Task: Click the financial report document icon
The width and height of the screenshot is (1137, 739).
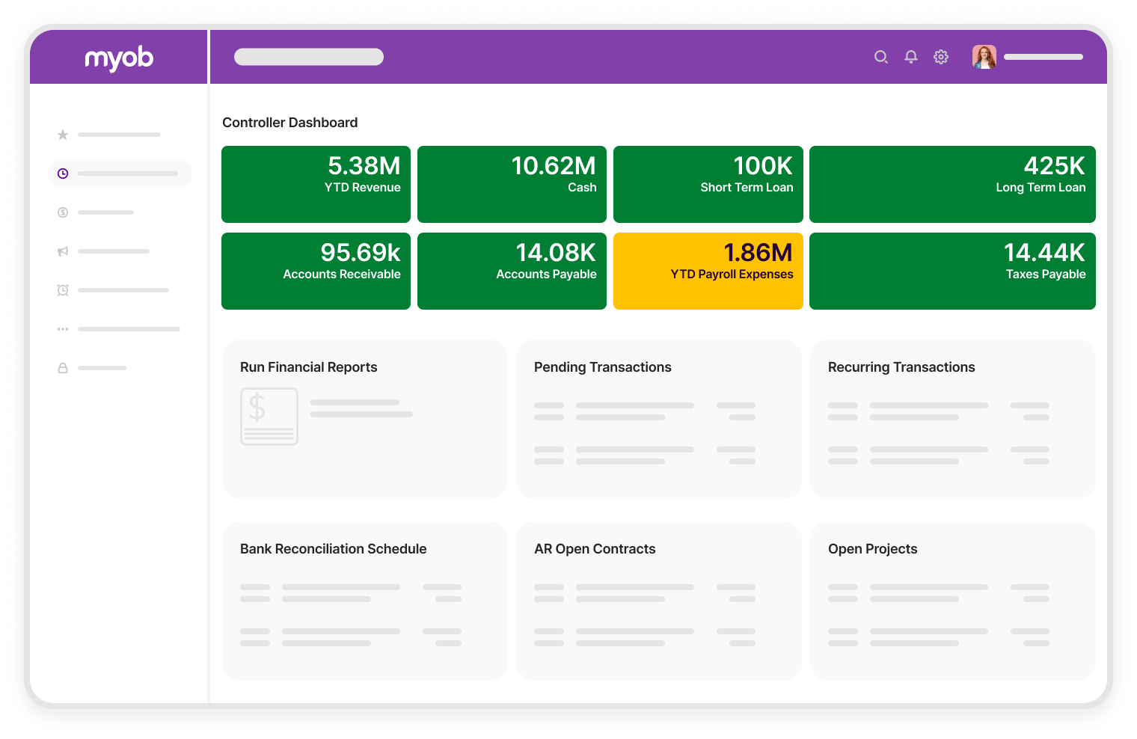Action: 269,417
